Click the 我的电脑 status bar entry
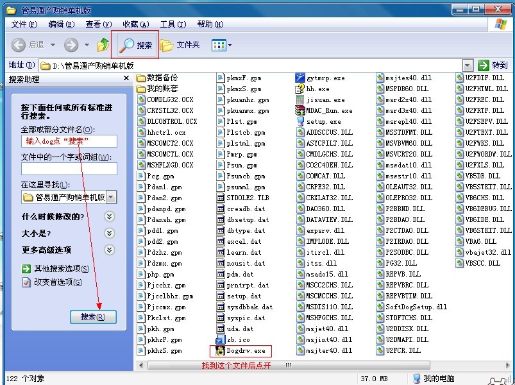 tap(434, 379)
